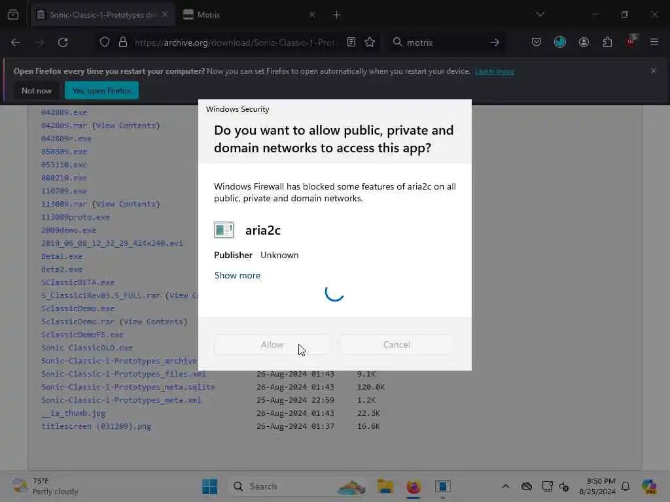This screenshot has width=670, height=502.
Task: Click Cancel in the Windows Security dialog
Action: pos(396,344)
